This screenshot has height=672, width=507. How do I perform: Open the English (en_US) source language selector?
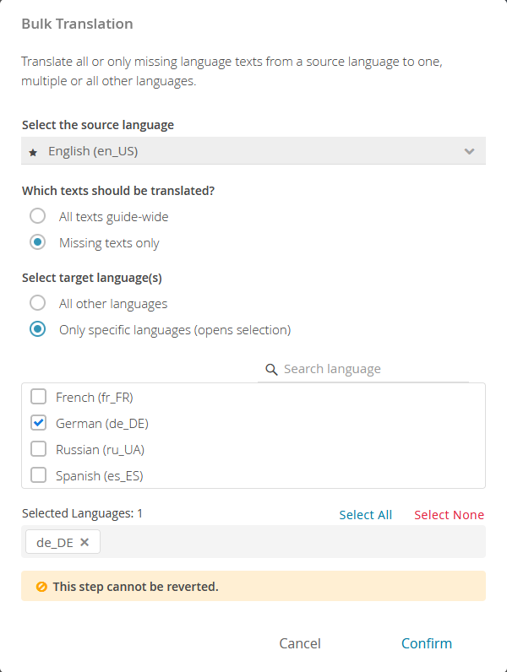(x=253, y=151)
